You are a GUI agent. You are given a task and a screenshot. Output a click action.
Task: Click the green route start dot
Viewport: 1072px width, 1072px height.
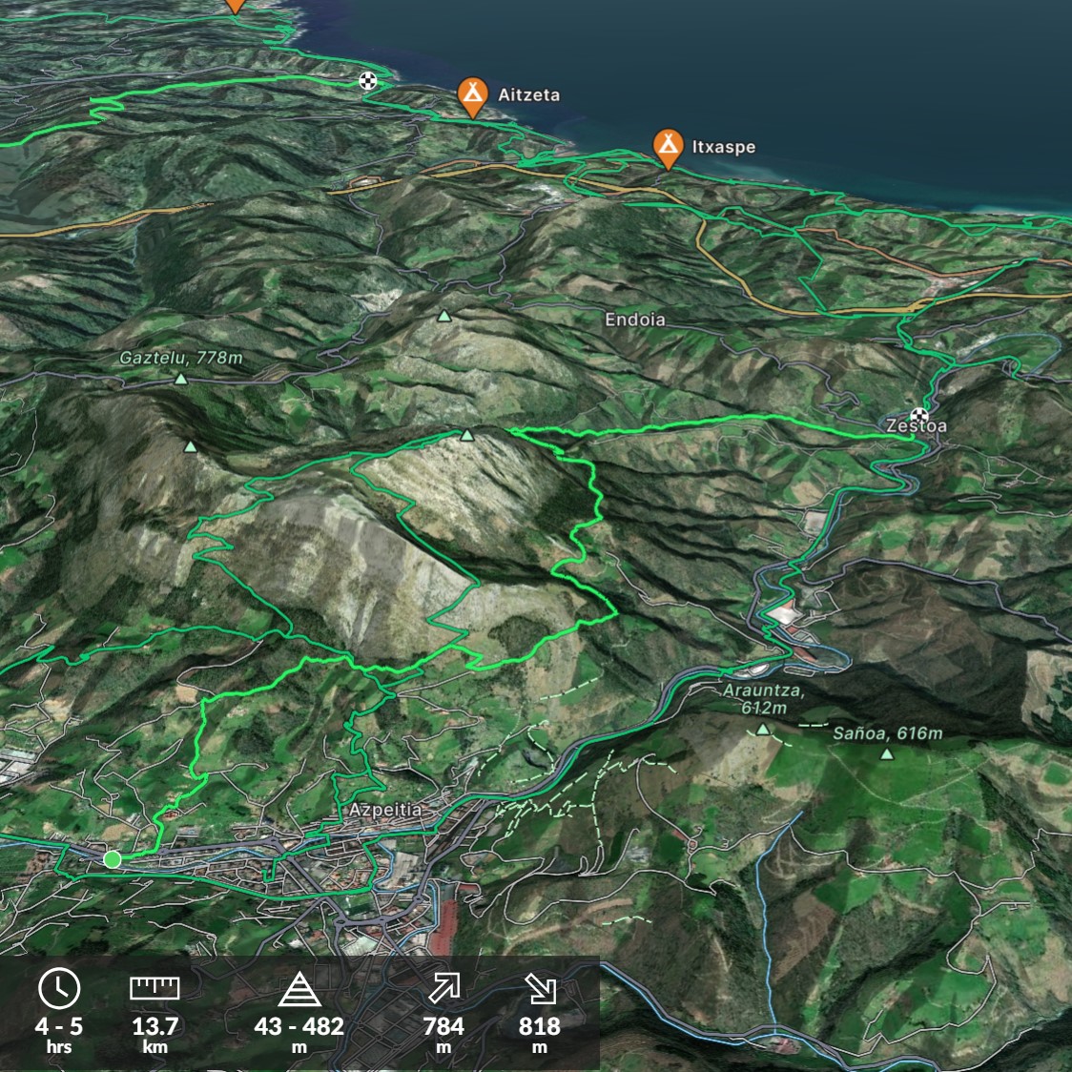[x=112, y=859]
